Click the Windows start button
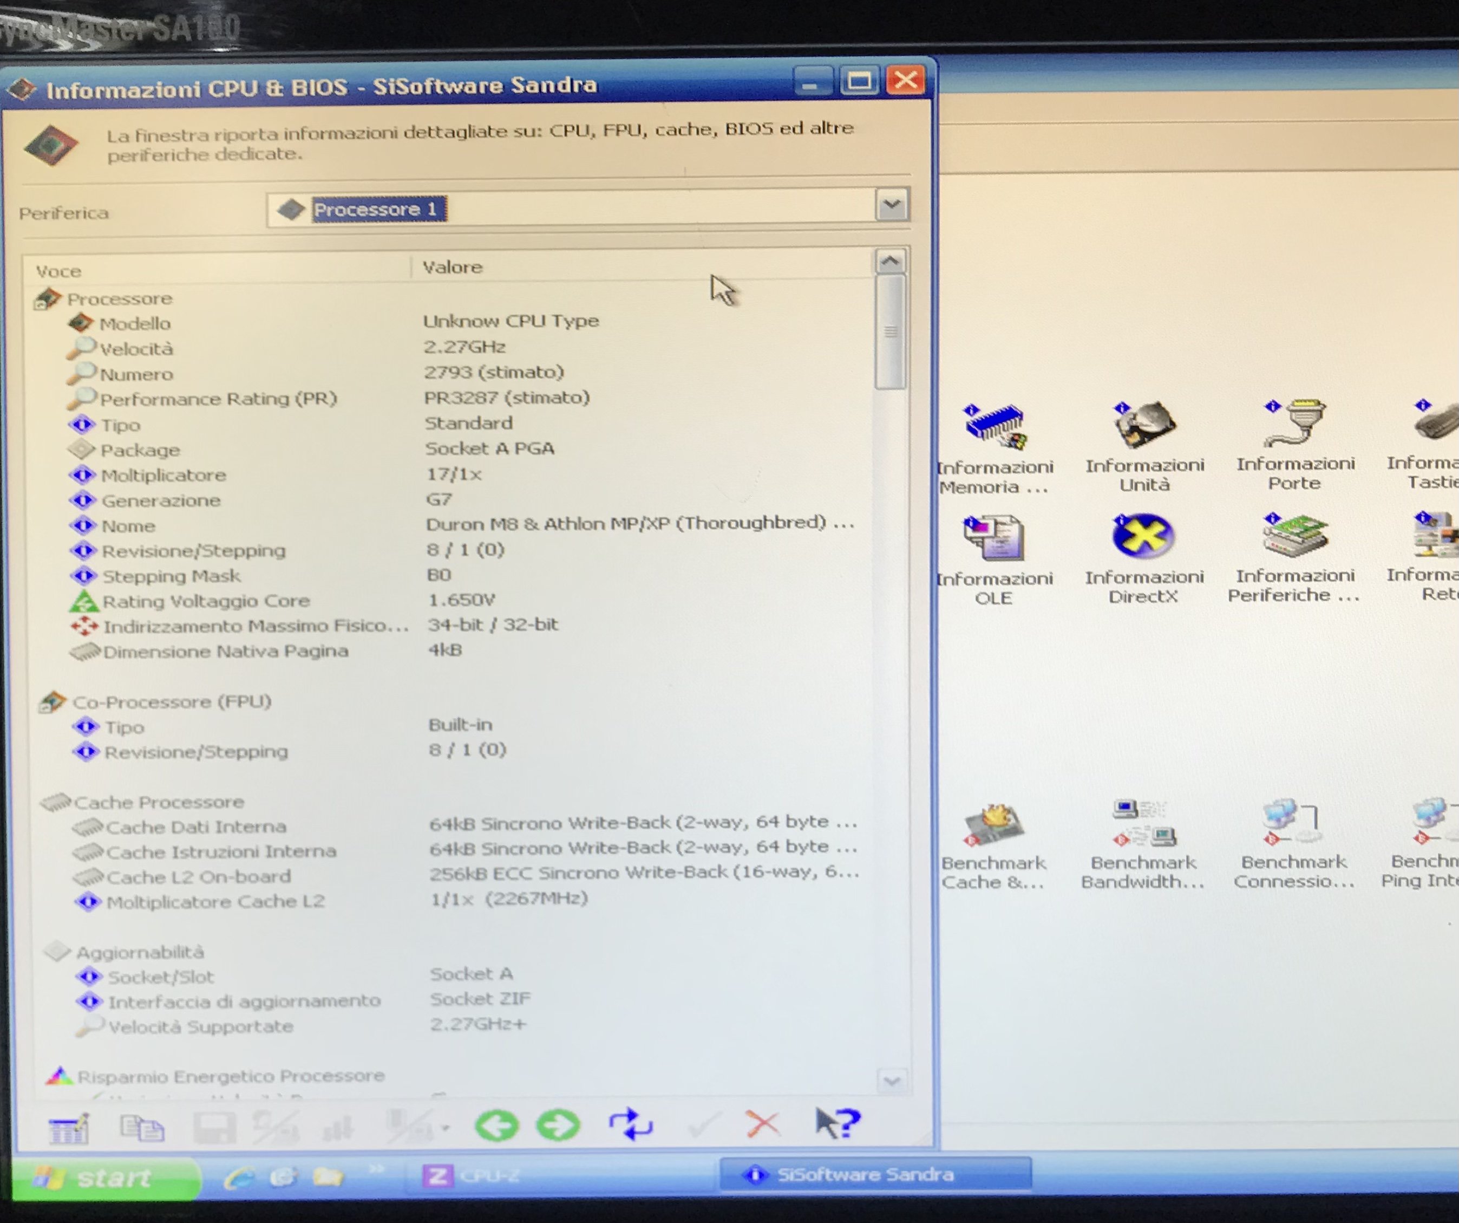This screenshot has width=1459, height=1223. click(x=104, y=1178)
